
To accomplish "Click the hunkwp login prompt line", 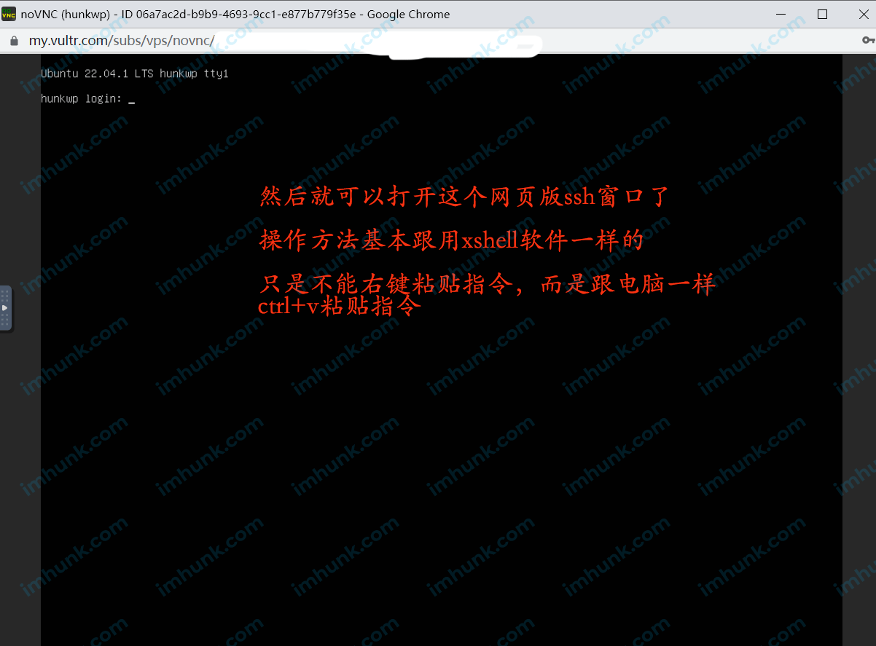I will (88, 98).
